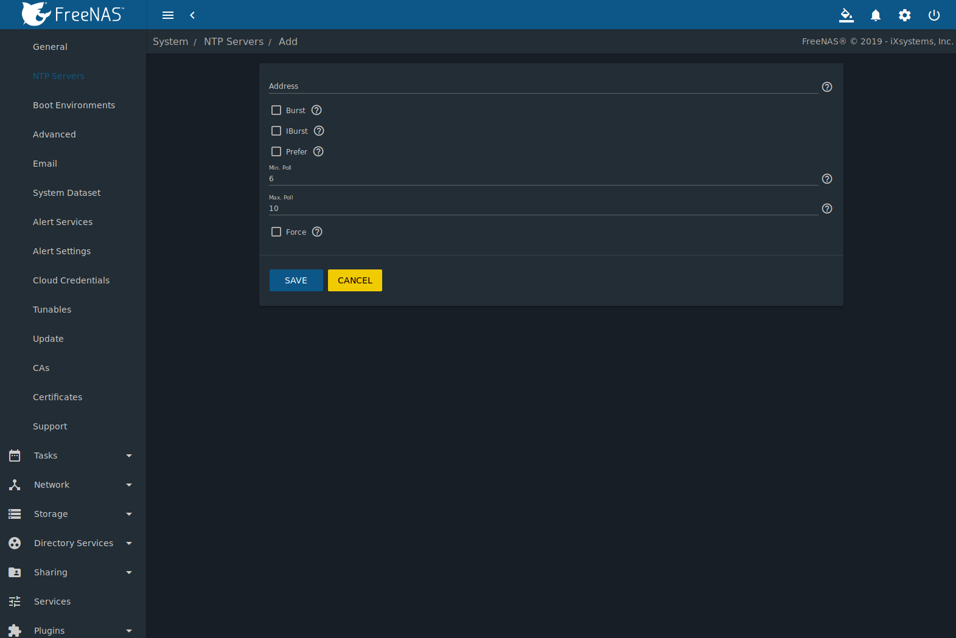The height and width of the screenshot is (638, 956).
Task: Open Alert Settings
Action: 61,251
